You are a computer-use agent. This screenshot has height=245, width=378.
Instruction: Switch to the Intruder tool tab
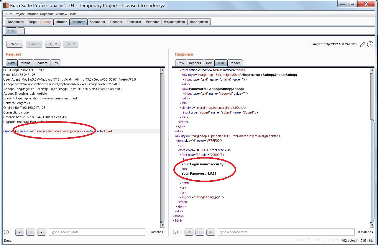point(61,22)
